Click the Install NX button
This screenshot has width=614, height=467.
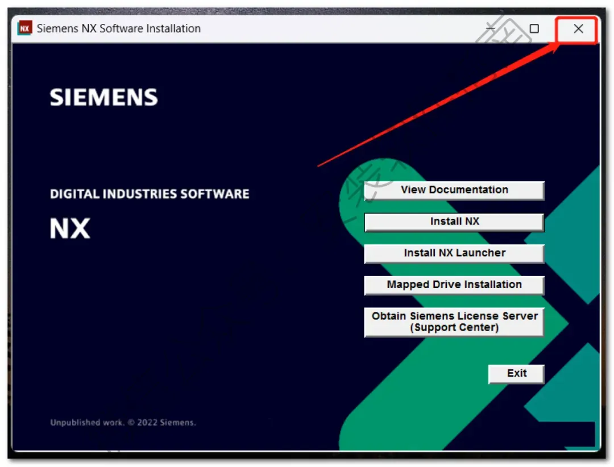tap(454, 222)
